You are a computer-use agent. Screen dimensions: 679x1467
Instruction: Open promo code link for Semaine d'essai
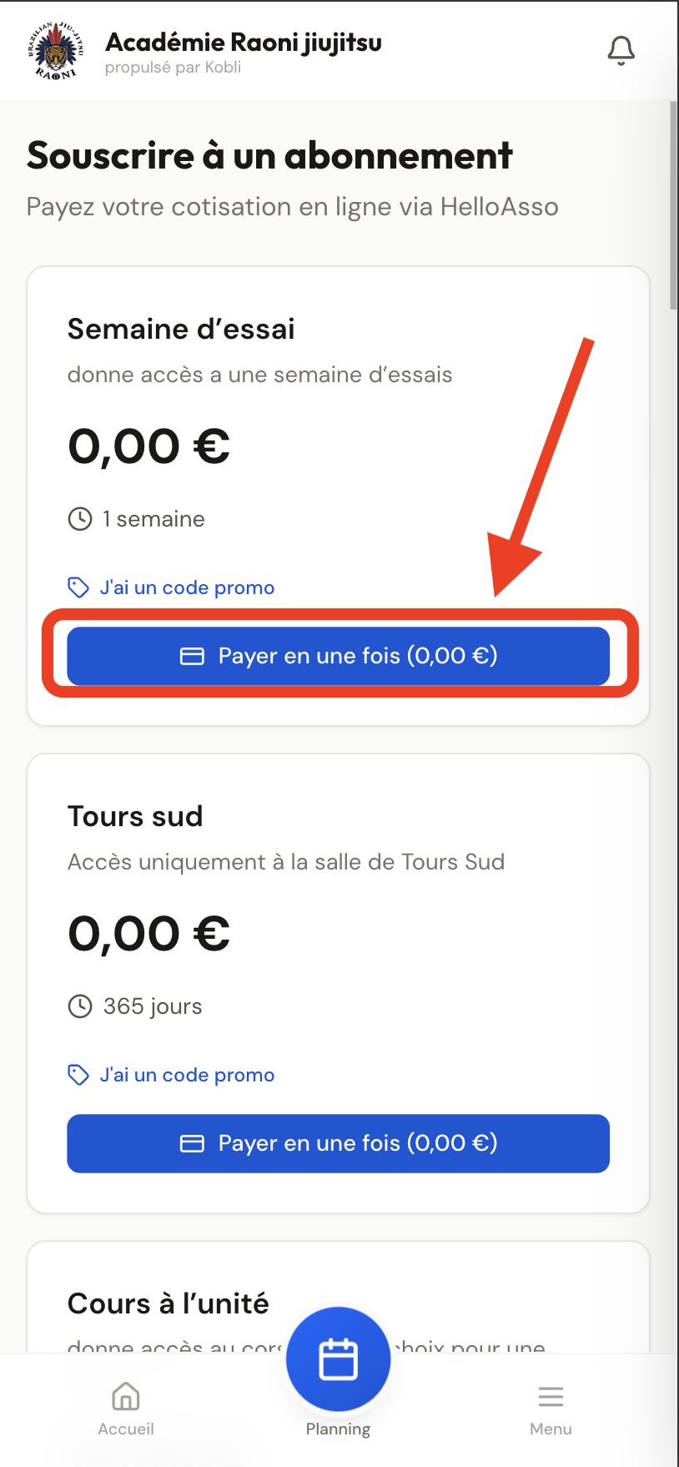click(x=187, y=587)
